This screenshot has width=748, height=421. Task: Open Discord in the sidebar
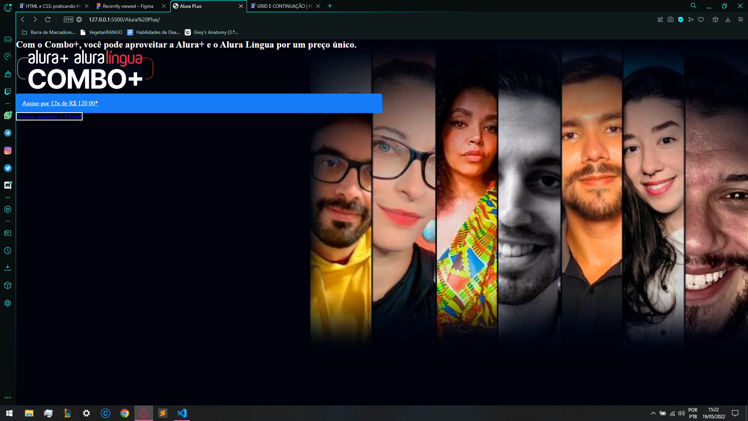coord(8,186)
